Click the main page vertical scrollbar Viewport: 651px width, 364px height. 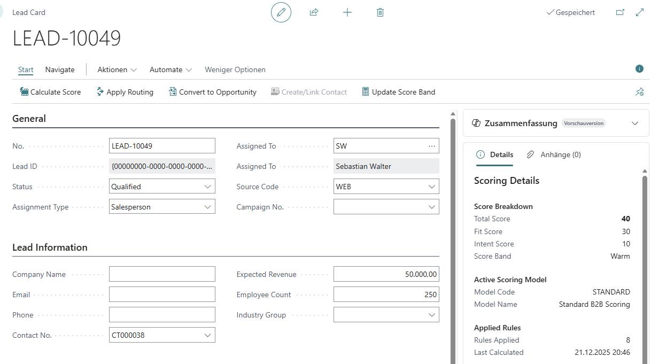[x=453, y=241]
